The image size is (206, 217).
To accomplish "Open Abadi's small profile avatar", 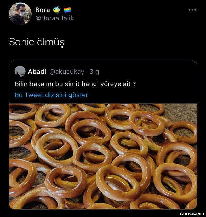I will click(20, 71).
